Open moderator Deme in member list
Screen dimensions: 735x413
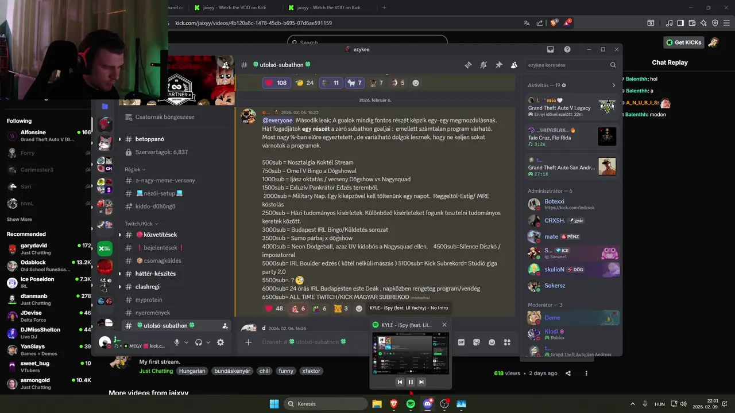coord(572,318)
